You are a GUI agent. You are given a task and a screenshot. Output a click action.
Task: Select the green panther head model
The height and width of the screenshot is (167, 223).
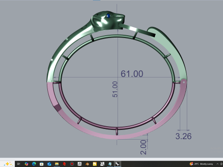pyautogui.click(x=108, y=20)
